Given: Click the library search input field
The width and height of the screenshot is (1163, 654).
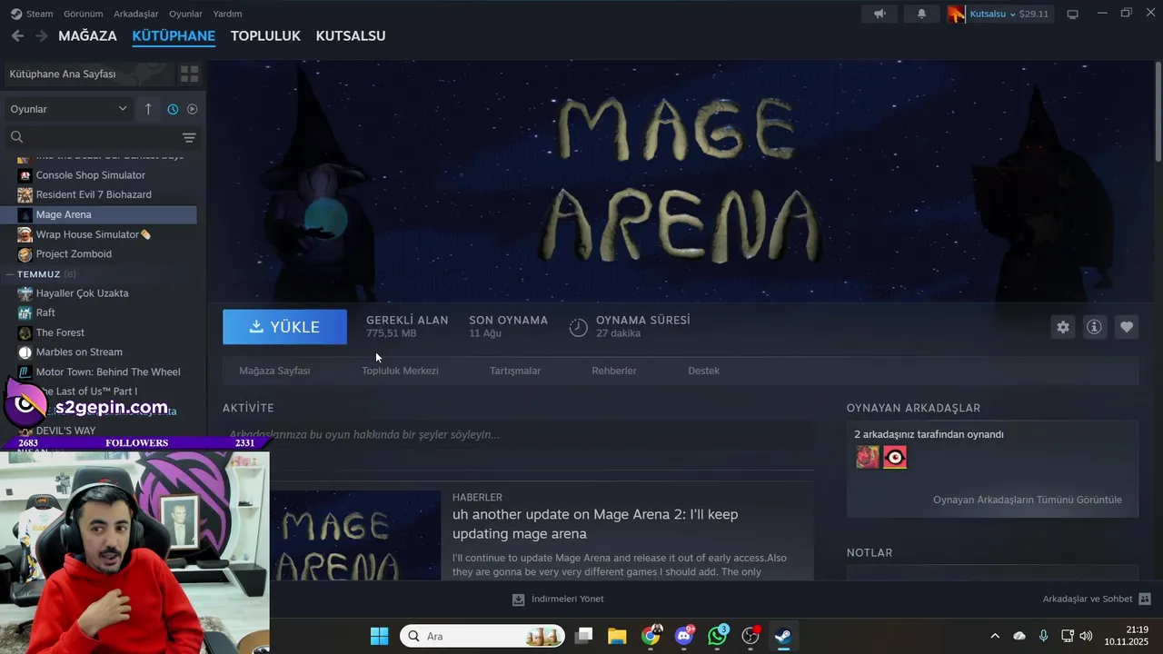Looking at the screenshot, I should pos(100,137).
